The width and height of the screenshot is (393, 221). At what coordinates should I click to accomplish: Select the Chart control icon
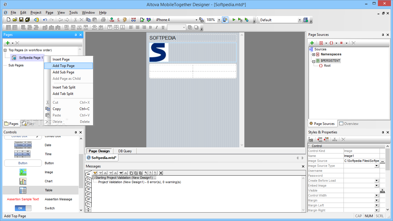tap(23, 181)
